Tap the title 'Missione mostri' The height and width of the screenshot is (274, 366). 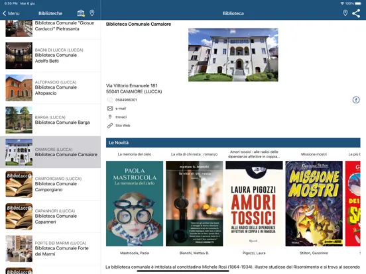click(x=314, y=154)
